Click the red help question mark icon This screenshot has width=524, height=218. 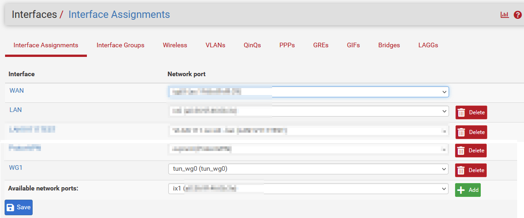[518, 15]
